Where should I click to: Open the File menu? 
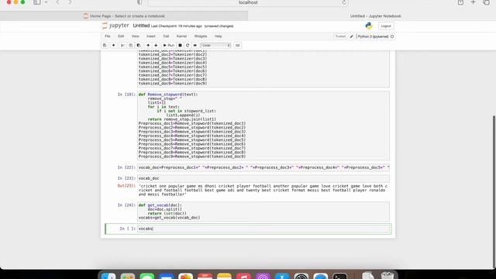pyautogui.click(x=108, y=36)
